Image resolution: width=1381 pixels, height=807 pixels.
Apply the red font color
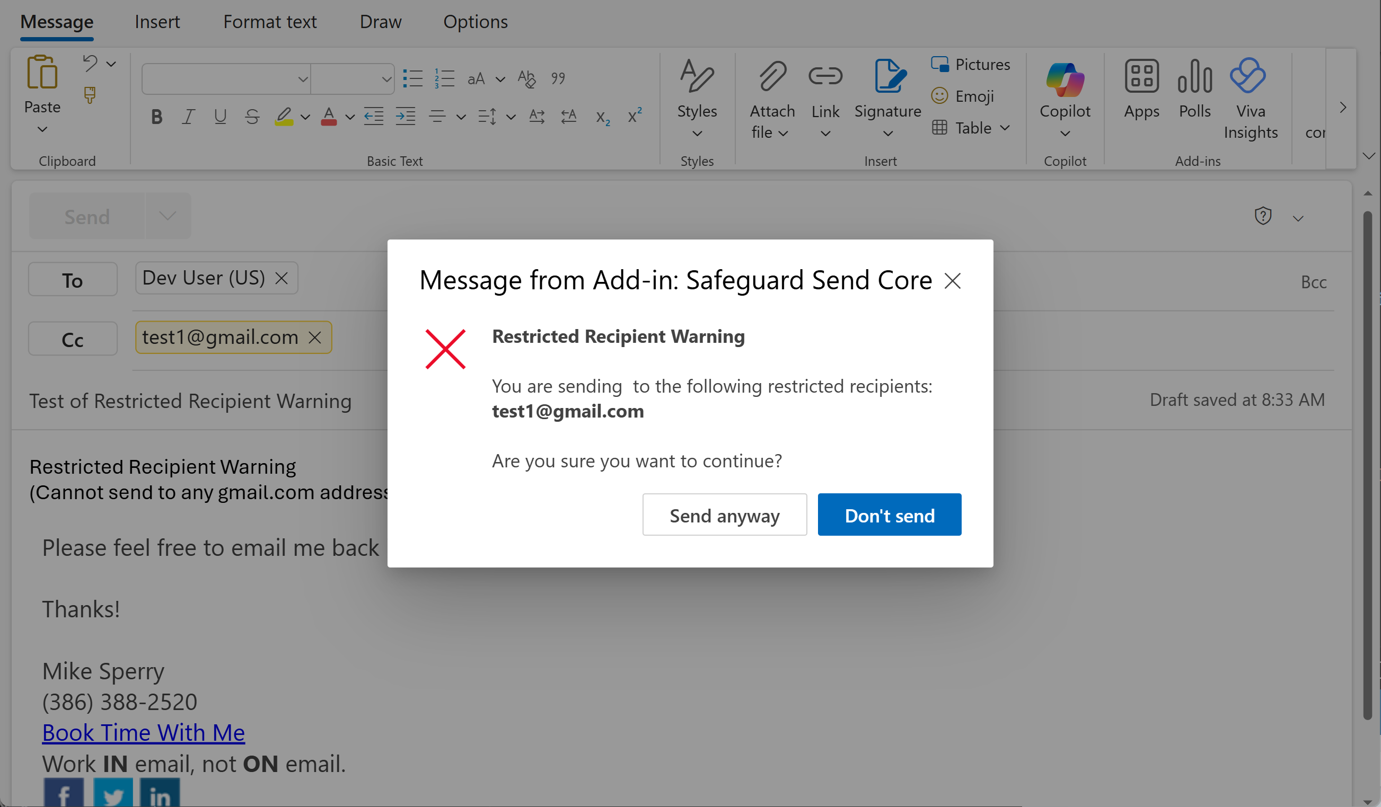[329, 117]
